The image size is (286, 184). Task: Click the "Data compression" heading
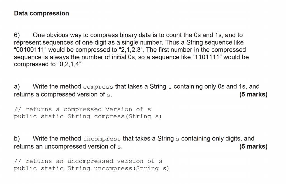(x=41, y=13)
